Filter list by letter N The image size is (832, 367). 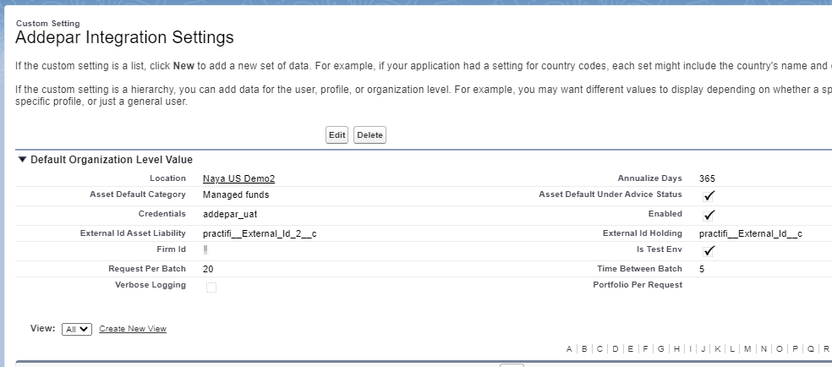764,349
